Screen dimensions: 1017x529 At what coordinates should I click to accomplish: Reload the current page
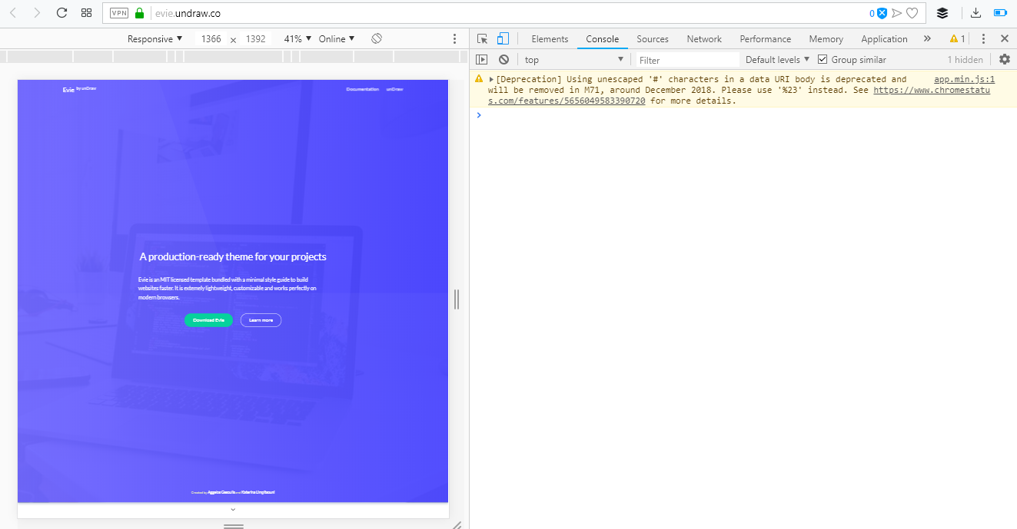(x=61, y=12)
